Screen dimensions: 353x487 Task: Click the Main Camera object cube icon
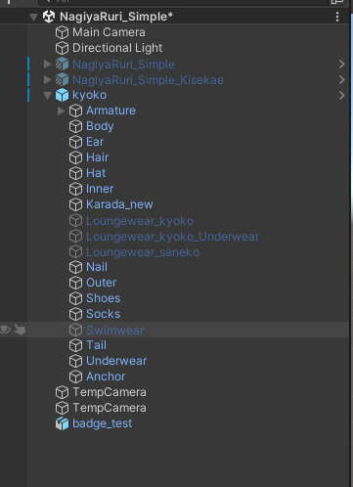pos(62,32)
